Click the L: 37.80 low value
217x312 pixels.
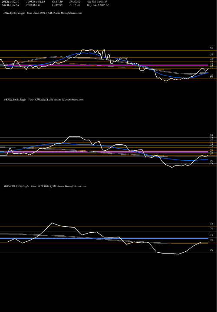tap(74, 5)
